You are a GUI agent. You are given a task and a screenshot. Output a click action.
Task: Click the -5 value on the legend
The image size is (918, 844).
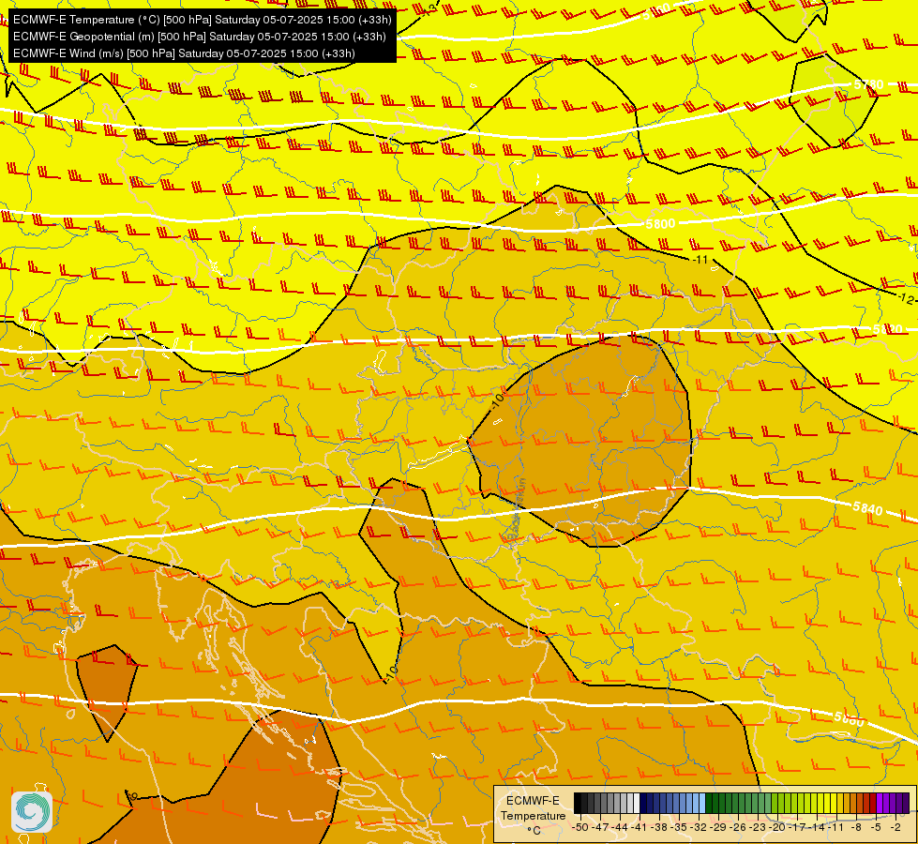coord(876,827)
